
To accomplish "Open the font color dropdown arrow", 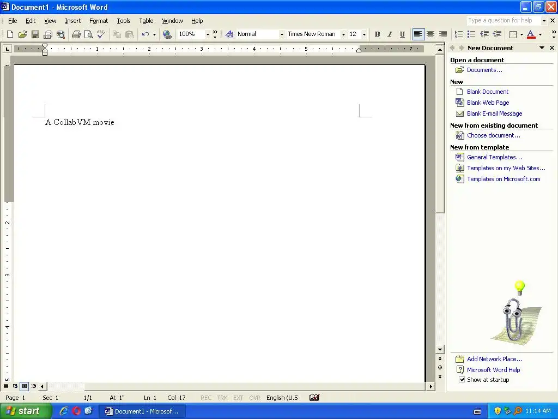I will click(540, 34).
